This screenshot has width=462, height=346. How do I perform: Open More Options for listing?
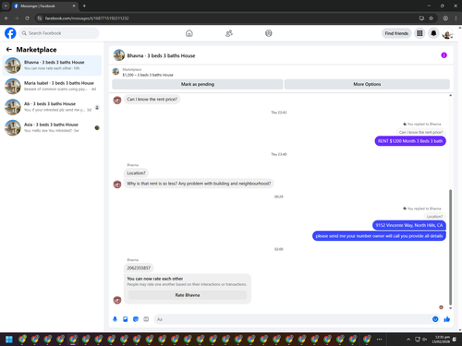[367, 84]
